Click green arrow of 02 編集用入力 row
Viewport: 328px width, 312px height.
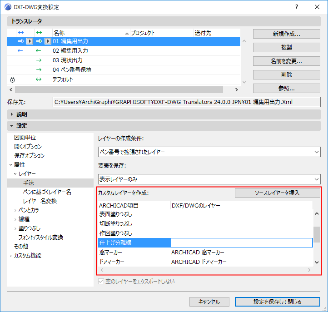[x=38, y=50]
